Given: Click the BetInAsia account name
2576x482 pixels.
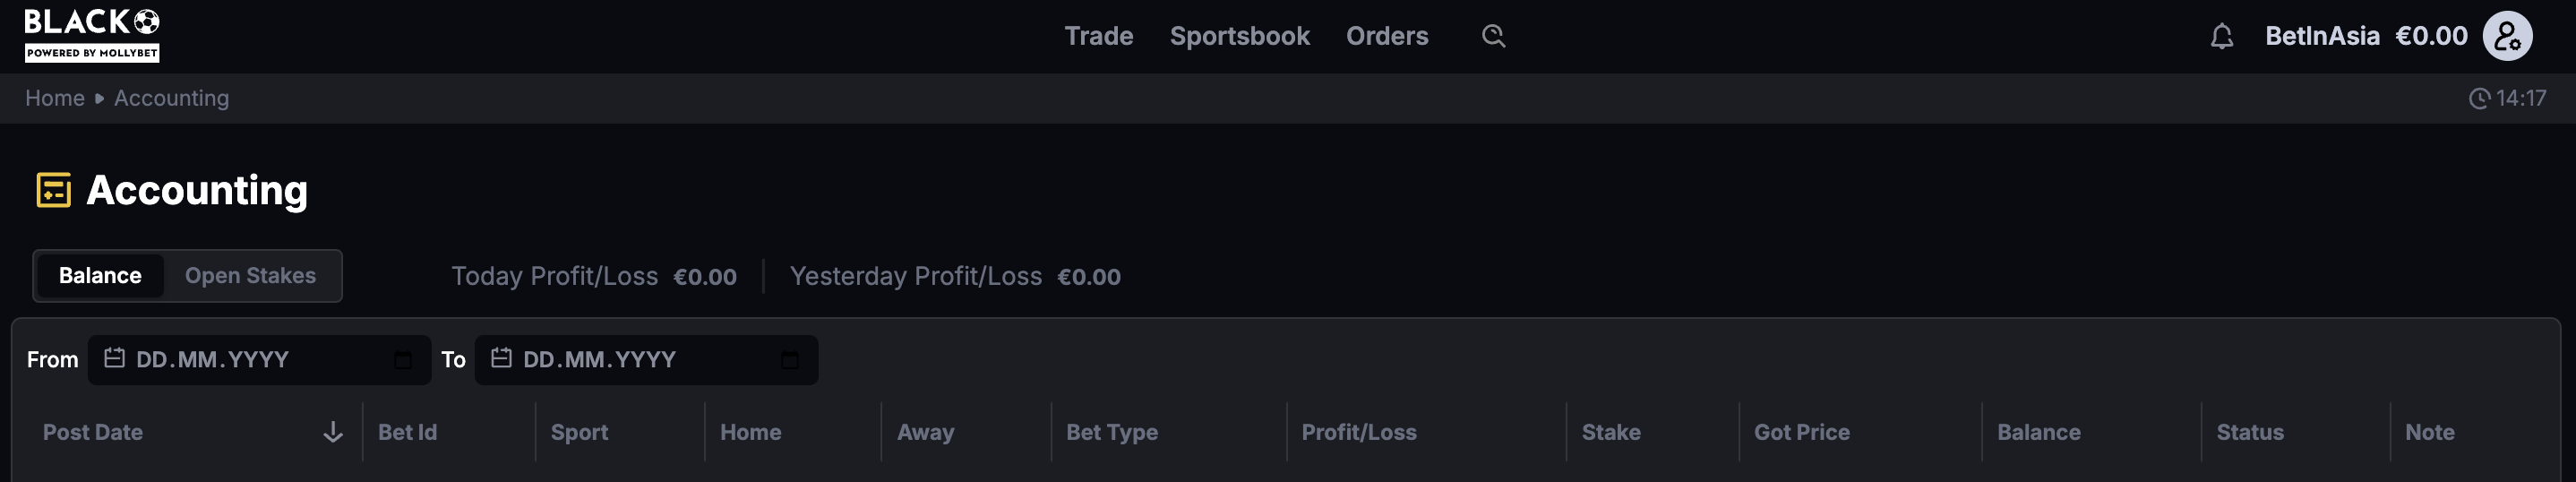Looking at the screenshot, I should click(x=2321, y=36).
